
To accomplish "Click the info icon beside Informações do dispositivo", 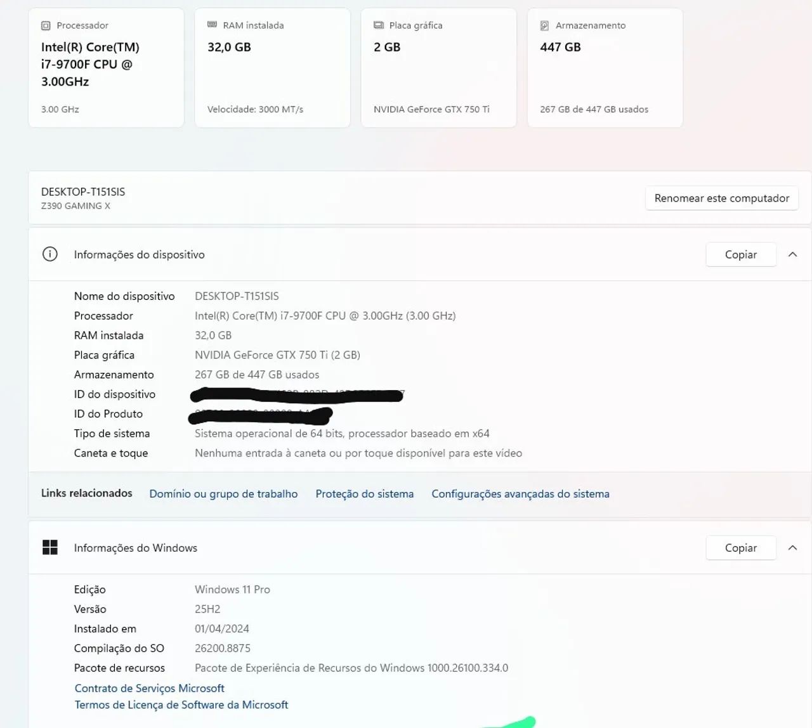I will [x=49, y=254].
